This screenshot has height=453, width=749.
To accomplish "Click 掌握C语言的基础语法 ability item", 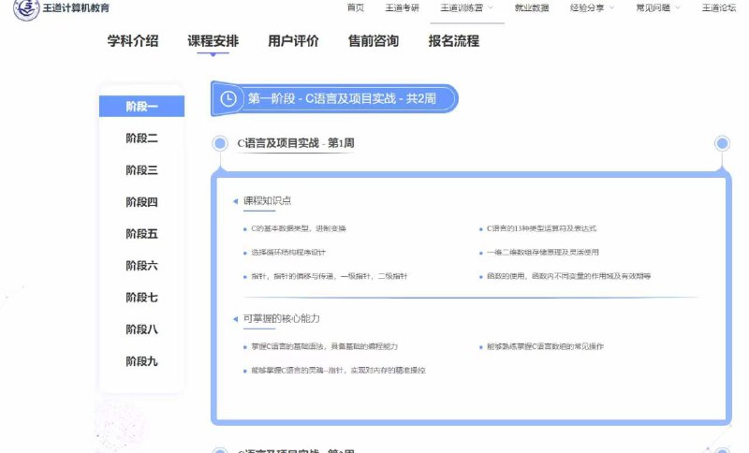I will (324, 346).
